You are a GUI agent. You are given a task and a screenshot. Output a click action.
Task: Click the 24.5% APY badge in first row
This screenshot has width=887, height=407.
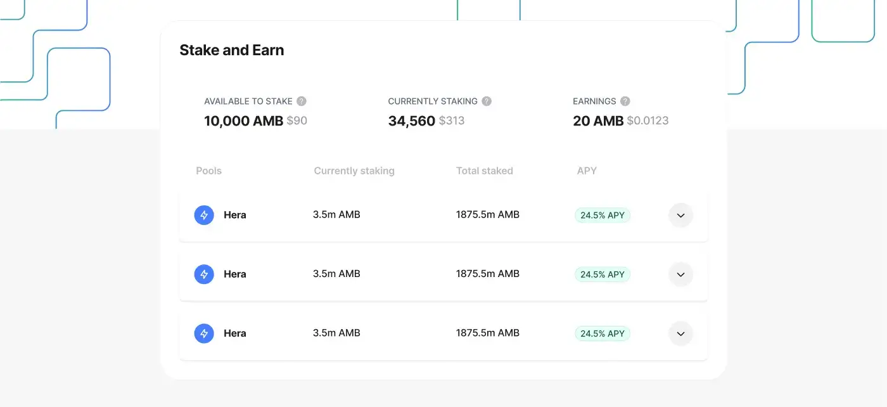tap(602, 216)
